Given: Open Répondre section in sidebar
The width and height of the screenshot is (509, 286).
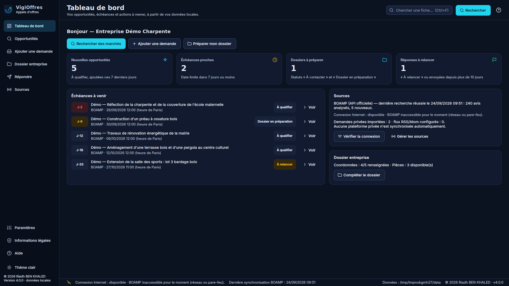Looking at the screenshot, I should (30, 77).
